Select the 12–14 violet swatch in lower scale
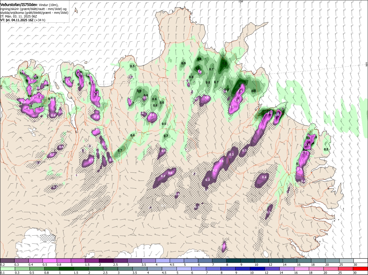Image resolution: width=368 pixels, height=275 pixels. (273, 268)
